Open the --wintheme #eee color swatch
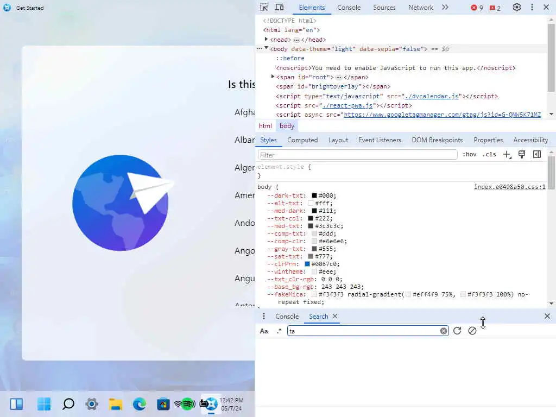This screenshot has width=556, height=417. click(x=314, y=271)
